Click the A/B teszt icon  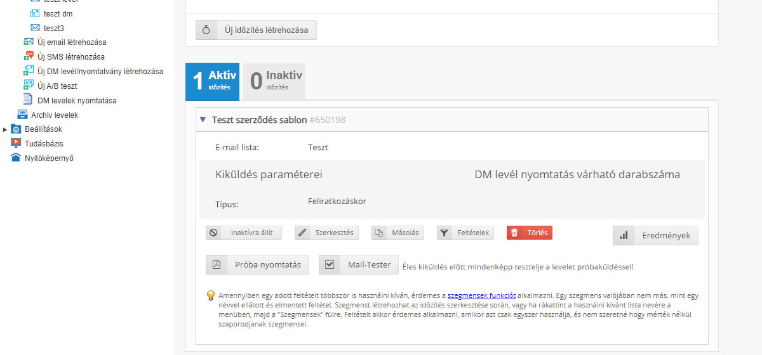click(28, 86)
